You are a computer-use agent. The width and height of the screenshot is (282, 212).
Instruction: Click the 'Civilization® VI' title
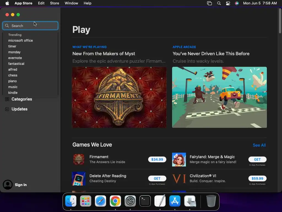tap(203, 176)
